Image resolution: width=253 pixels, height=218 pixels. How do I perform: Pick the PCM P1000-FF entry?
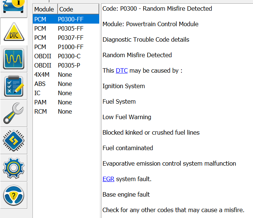click(66, 47)
